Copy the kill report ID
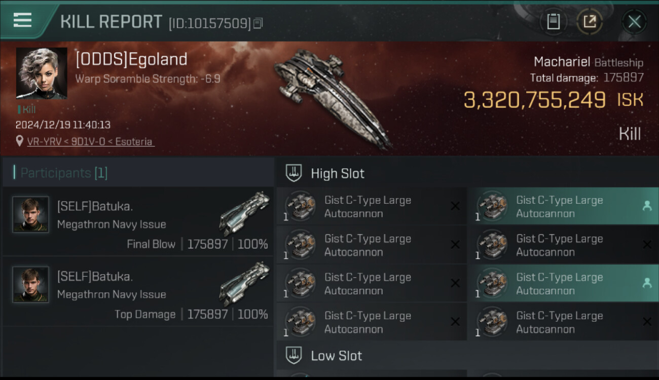 coord(258,23)
